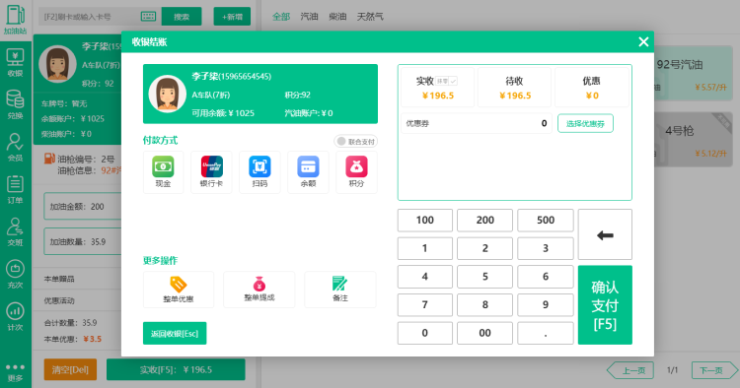The width and height of the screenshot is (740, 388).
Task: Close the 收银结账 dialog
Action: pyautogui.click(x=643, y=42)
